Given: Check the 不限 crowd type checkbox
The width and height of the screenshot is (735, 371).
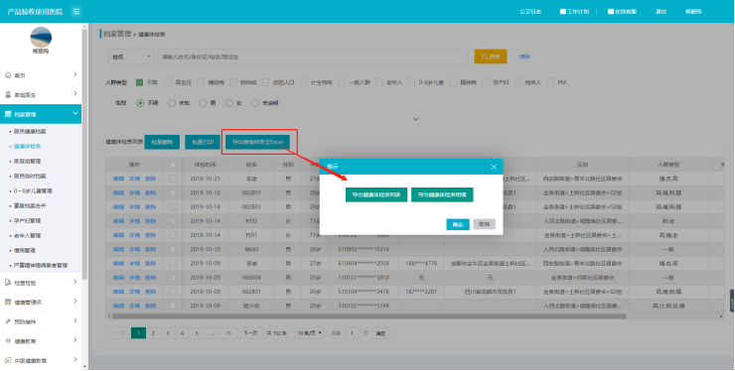Looking at the screenshot, I should pos(140,82).
